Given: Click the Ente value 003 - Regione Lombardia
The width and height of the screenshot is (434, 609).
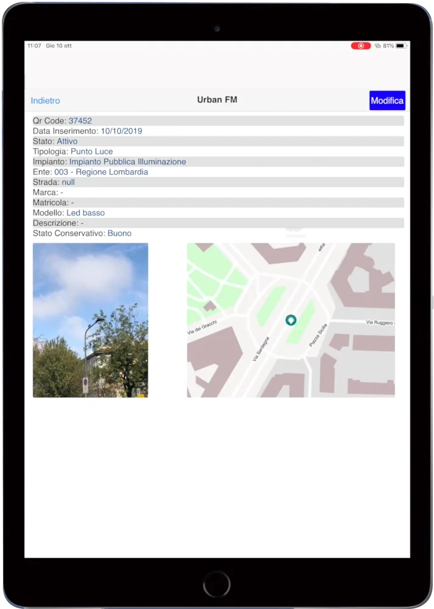Looking at the screenshot, I should click(x=101, y=172).
